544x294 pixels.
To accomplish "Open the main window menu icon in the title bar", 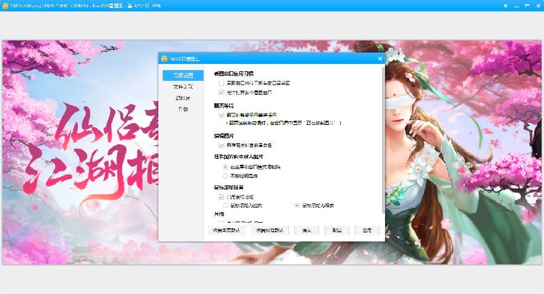I will pos(505,5).
